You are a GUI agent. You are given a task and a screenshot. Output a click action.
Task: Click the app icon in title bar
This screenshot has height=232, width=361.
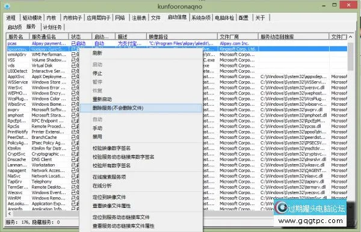[x=7, y=7]
